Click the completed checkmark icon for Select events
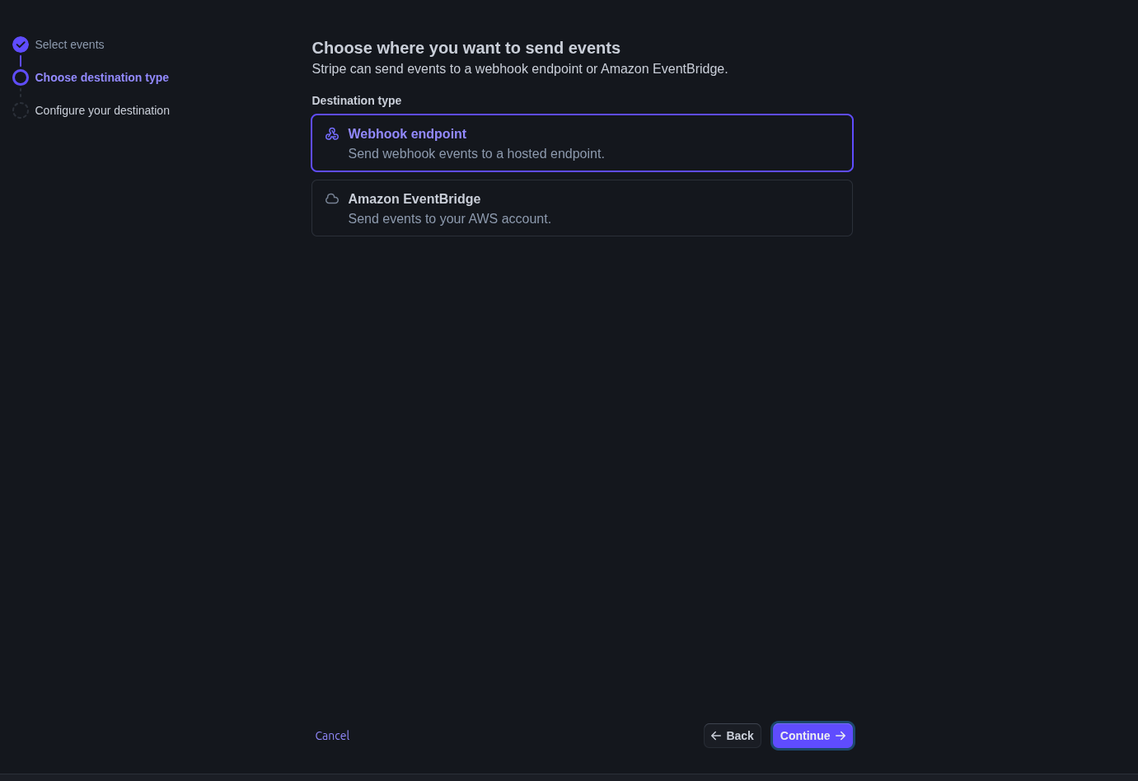 click(x=21, y=44)
